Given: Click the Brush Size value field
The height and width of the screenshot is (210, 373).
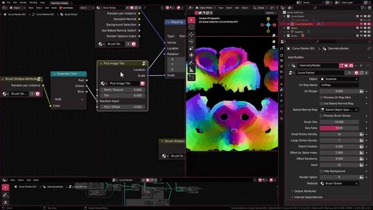Looking at the screenshot, I should (x=339, y=122).
